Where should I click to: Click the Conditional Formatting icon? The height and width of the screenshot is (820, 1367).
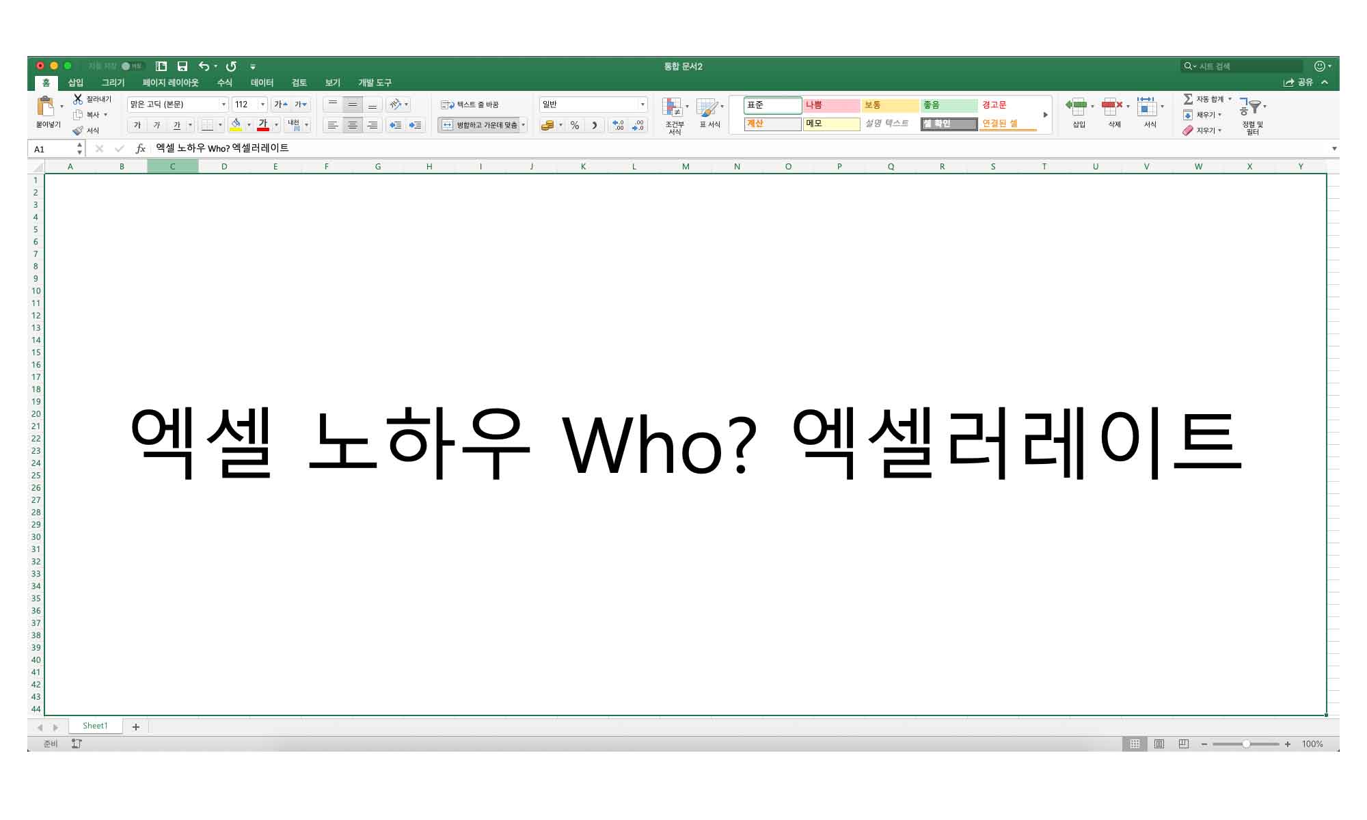(x=673, y=108)
